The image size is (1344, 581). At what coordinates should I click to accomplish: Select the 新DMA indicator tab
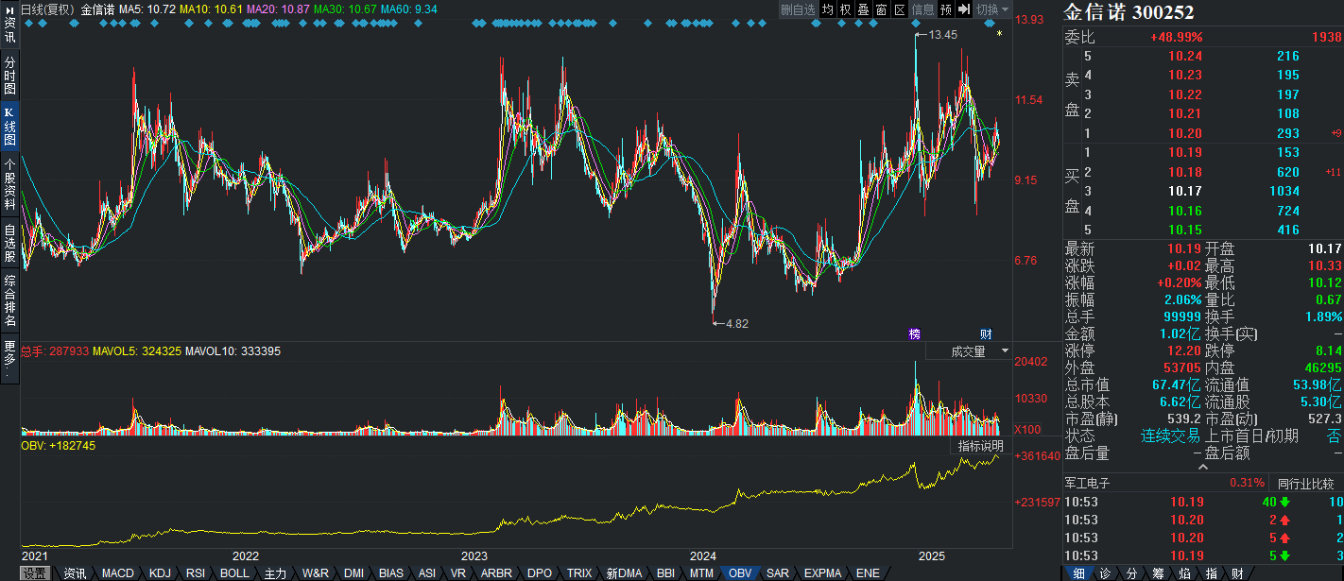click(624, 573)
